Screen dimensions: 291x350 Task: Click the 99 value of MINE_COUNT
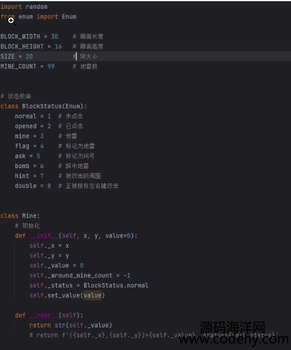point(51,66)
